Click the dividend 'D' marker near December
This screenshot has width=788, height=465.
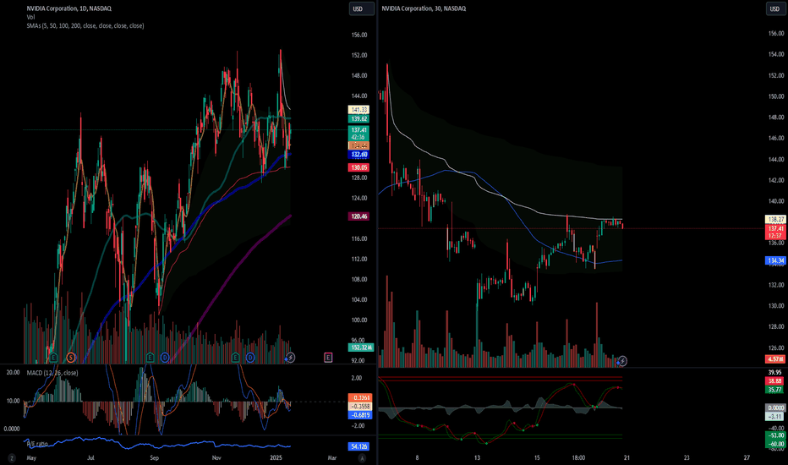pyautogui.click(x=249, y=358)
